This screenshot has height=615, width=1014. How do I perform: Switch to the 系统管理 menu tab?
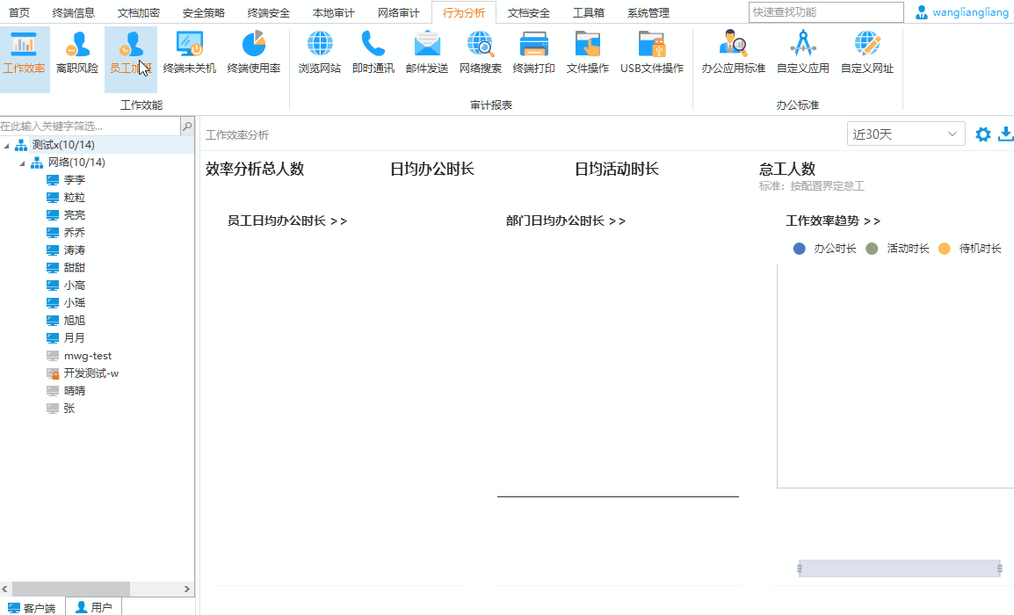(x=648, y=13)
